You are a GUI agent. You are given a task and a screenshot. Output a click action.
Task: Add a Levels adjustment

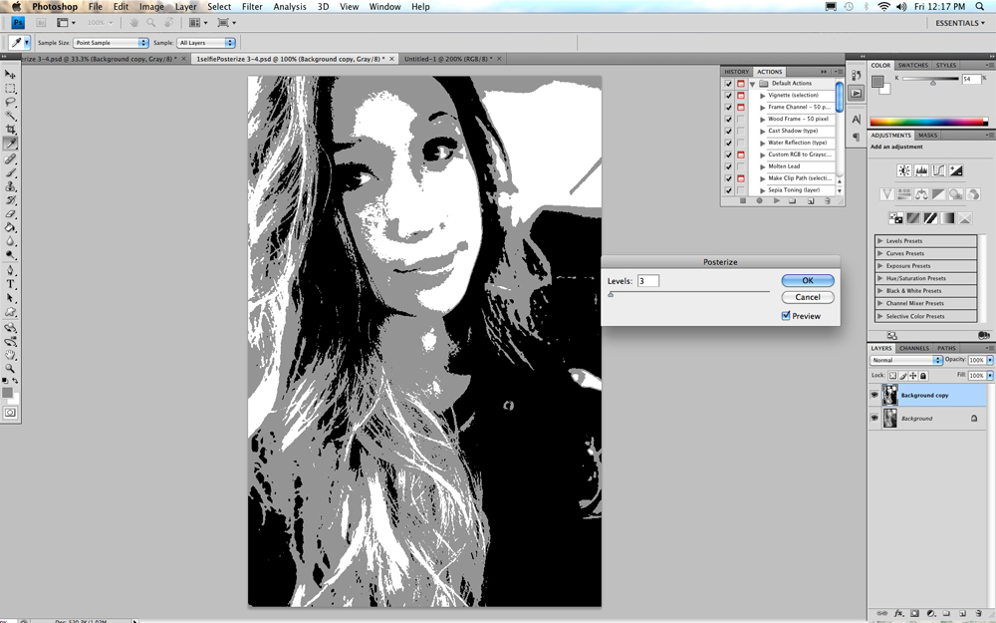[921, 170]
